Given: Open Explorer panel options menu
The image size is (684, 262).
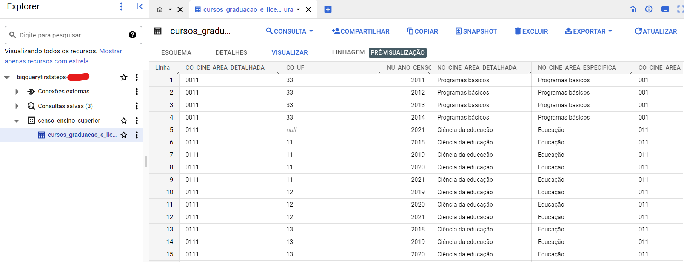Looking at the screenshot, I should [121, 6].
